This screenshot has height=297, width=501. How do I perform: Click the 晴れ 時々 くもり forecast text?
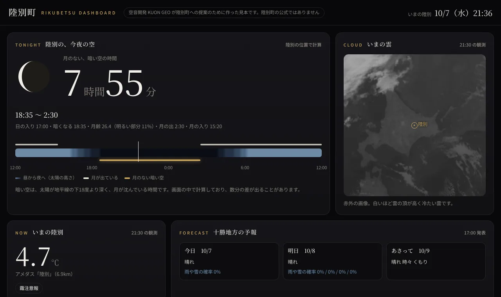409,262
